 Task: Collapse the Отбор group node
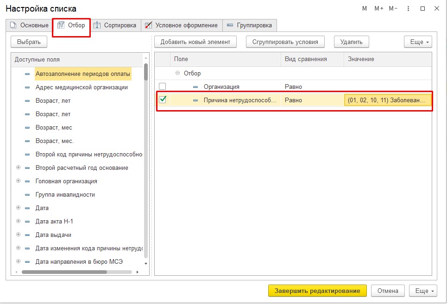[x=177, y=73]
